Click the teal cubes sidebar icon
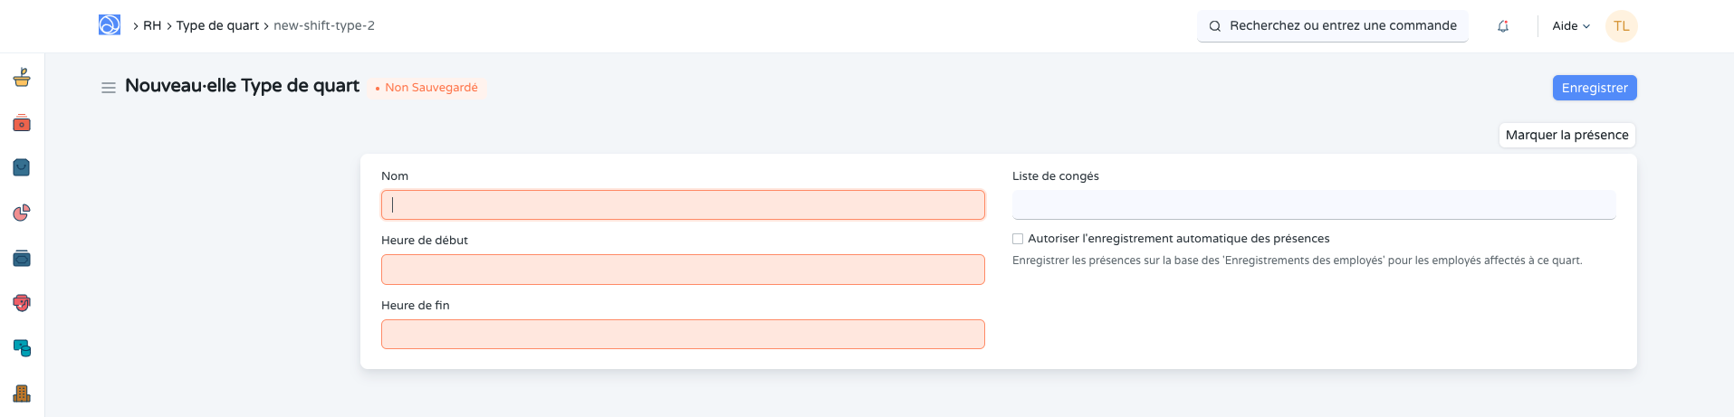This screenshot has width=1734, height=417. pos(22,348)
